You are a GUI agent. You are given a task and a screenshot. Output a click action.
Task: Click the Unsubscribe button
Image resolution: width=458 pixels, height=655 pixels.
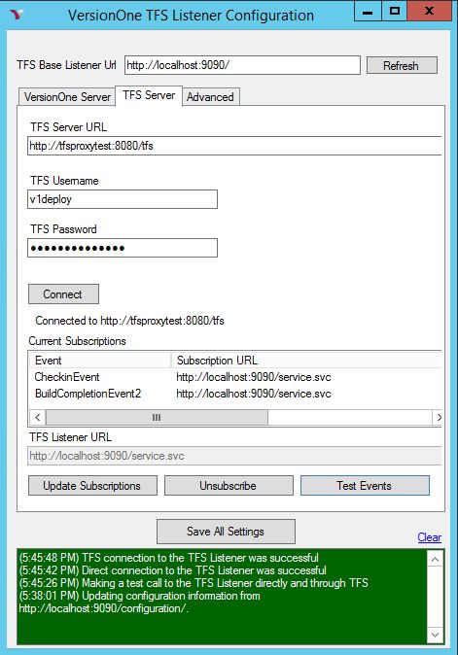tap(229, 486)
